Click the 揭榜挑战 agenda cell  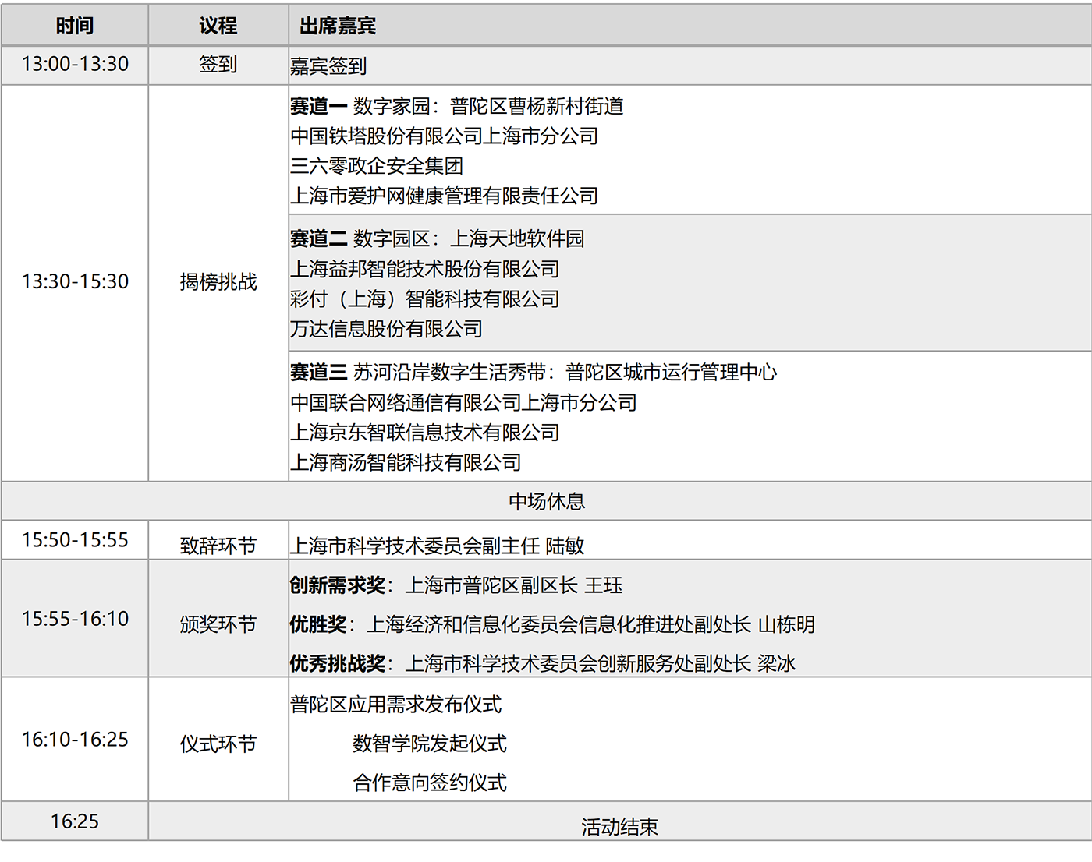(x=218, y=282)
